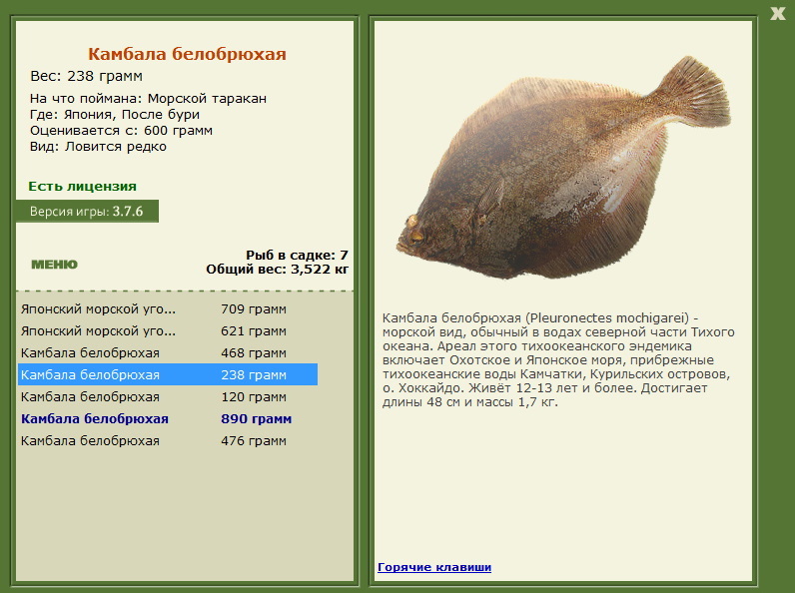Select the bold Камбала белобрюхая 890 грамм row

coord(168,418)
